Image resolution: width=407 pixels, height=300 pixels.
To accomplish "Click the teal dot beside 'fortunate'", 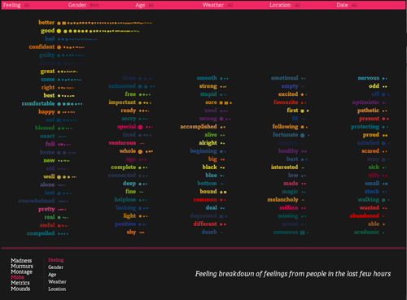I will click(x=302, y=135).
